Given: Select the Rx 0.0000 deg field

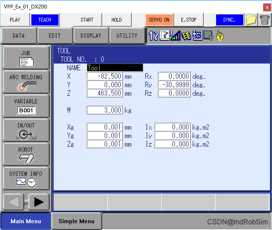Looking at the screenshot, I should pyautogui.click(x=174, y=76).
